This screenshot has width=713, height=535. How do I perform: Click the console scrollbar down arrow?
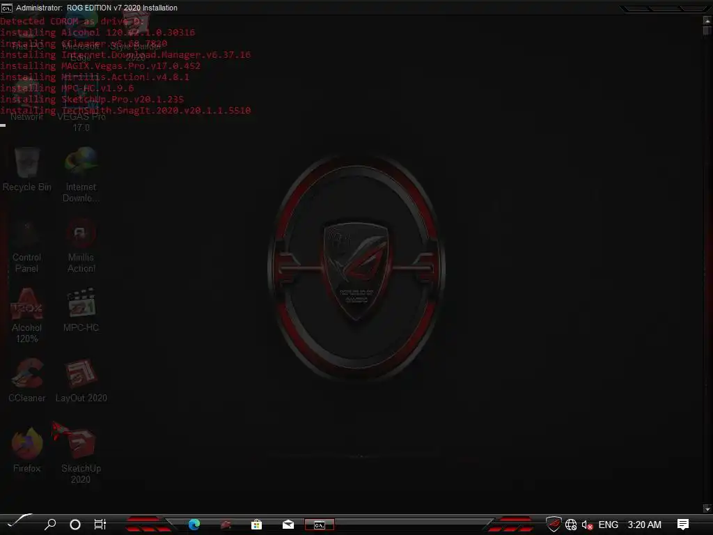707,508
